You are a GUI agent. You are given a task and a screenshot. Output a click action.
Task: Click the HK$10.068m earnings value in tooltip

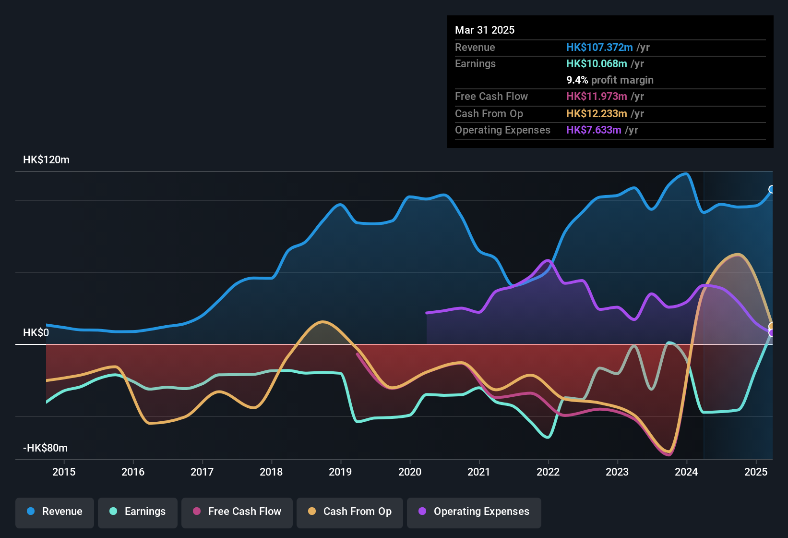click(x=597, y=63)
